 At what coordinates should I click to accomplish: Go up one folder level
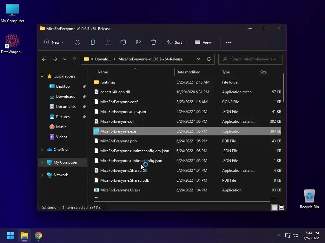tap(74, 59)
